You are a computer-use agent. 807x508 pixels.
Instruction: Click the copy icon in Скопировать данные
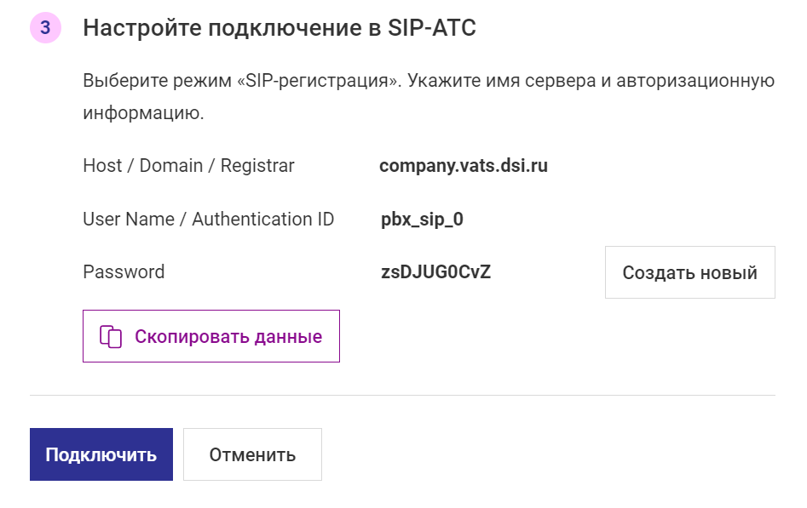click(x=111, y=337)
